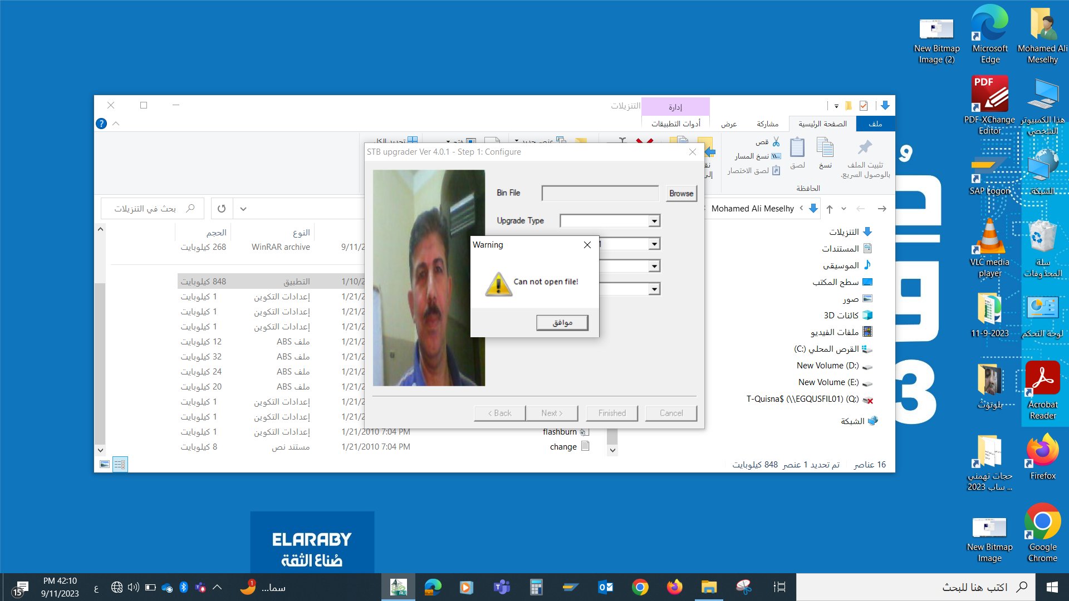Switch to مشاركة ribbon tab

pos(768,124)
